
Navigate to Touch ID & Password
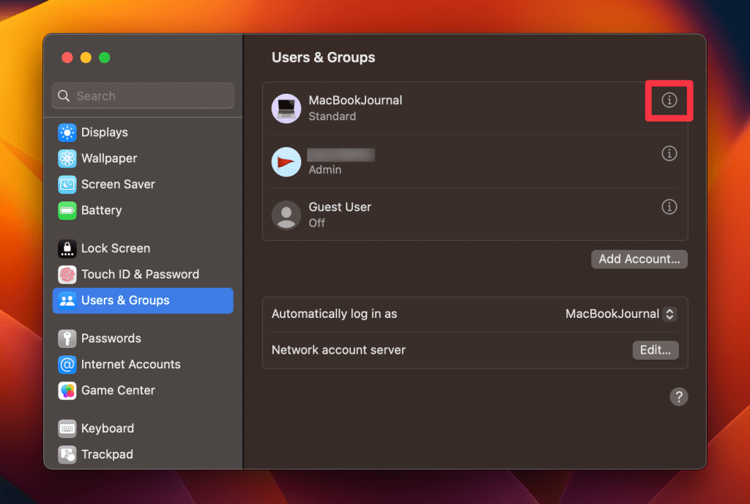(x=139, y=275)
